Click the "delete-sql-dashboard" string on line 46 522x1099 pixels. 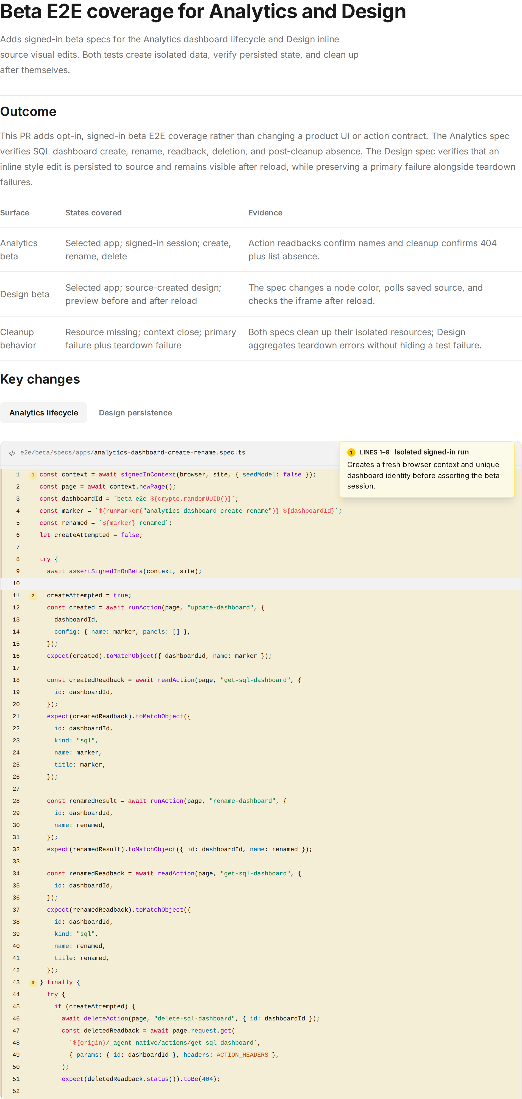point(195,1019)
